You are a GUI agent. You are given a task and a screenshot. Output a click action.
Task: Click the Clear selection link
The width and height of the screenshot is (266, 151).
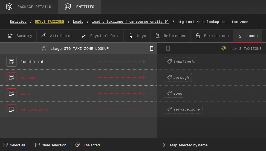[54, 145]
